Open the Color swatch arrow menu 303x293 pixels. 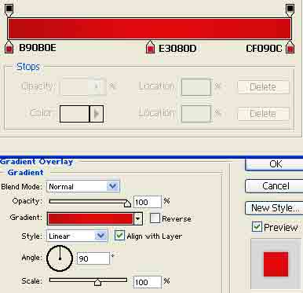(97, 114)
